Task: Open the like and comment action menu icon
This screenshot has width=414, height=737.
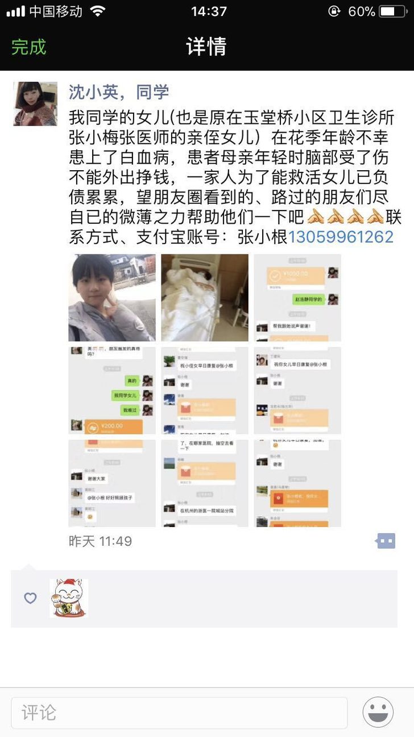Action: point(386,541)
